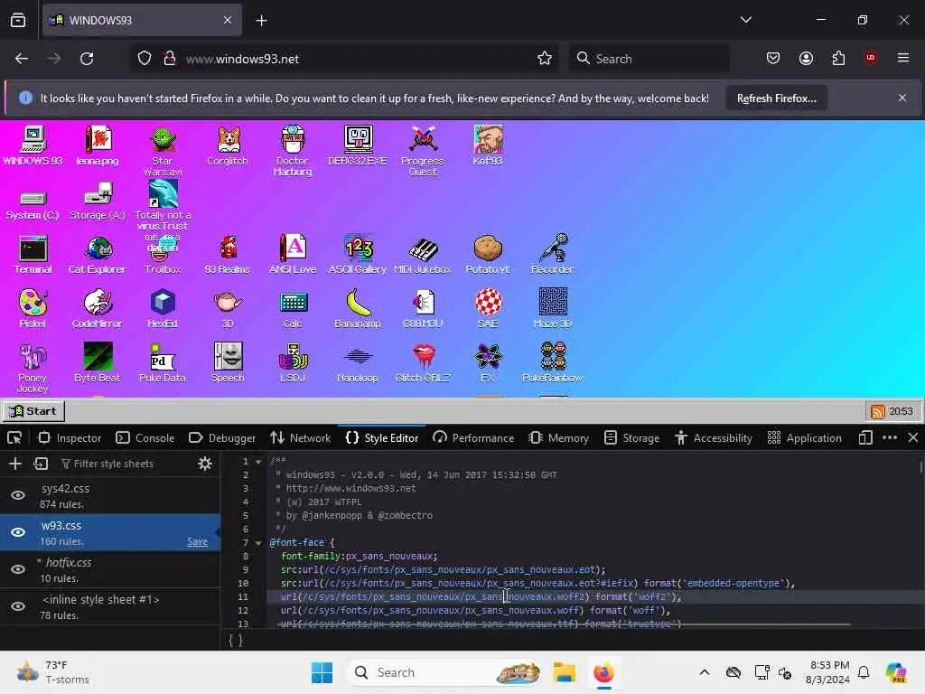Open the Star Wars.avi icon
Image resolution: width=925 pixels, height=694 pixels.
click(x=163, y=151)
